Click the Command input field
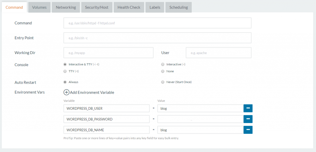 [x=157, y=23]
